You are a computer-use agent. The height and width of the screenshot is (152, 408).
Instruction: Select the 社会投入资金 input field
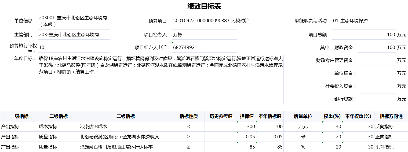(377, 86)
